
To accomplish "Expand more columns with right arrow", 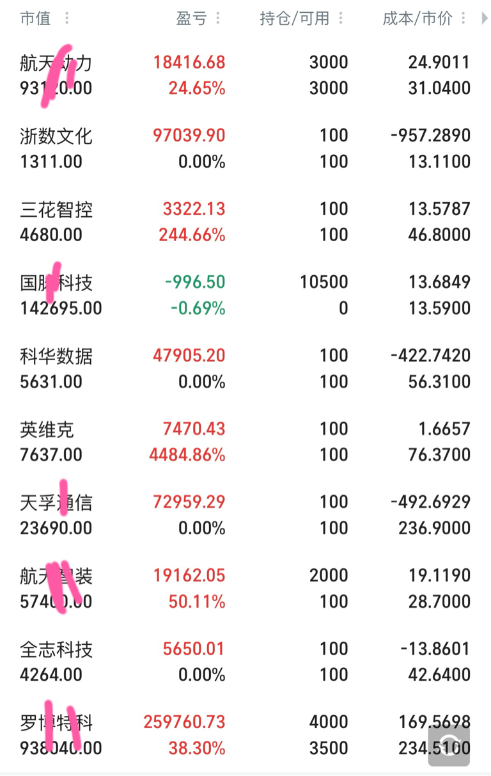I will [x=484, y=19].
